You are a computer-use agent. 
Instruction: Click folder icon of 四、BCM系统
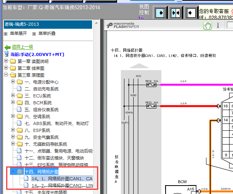pyautogui.click(x=20, y=102)
